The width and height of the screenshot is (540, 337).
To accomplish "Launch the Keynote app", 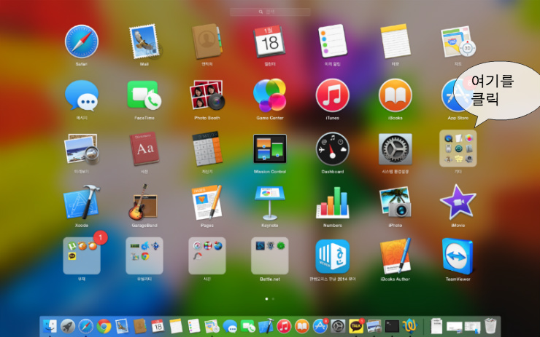I will (269, 201).
